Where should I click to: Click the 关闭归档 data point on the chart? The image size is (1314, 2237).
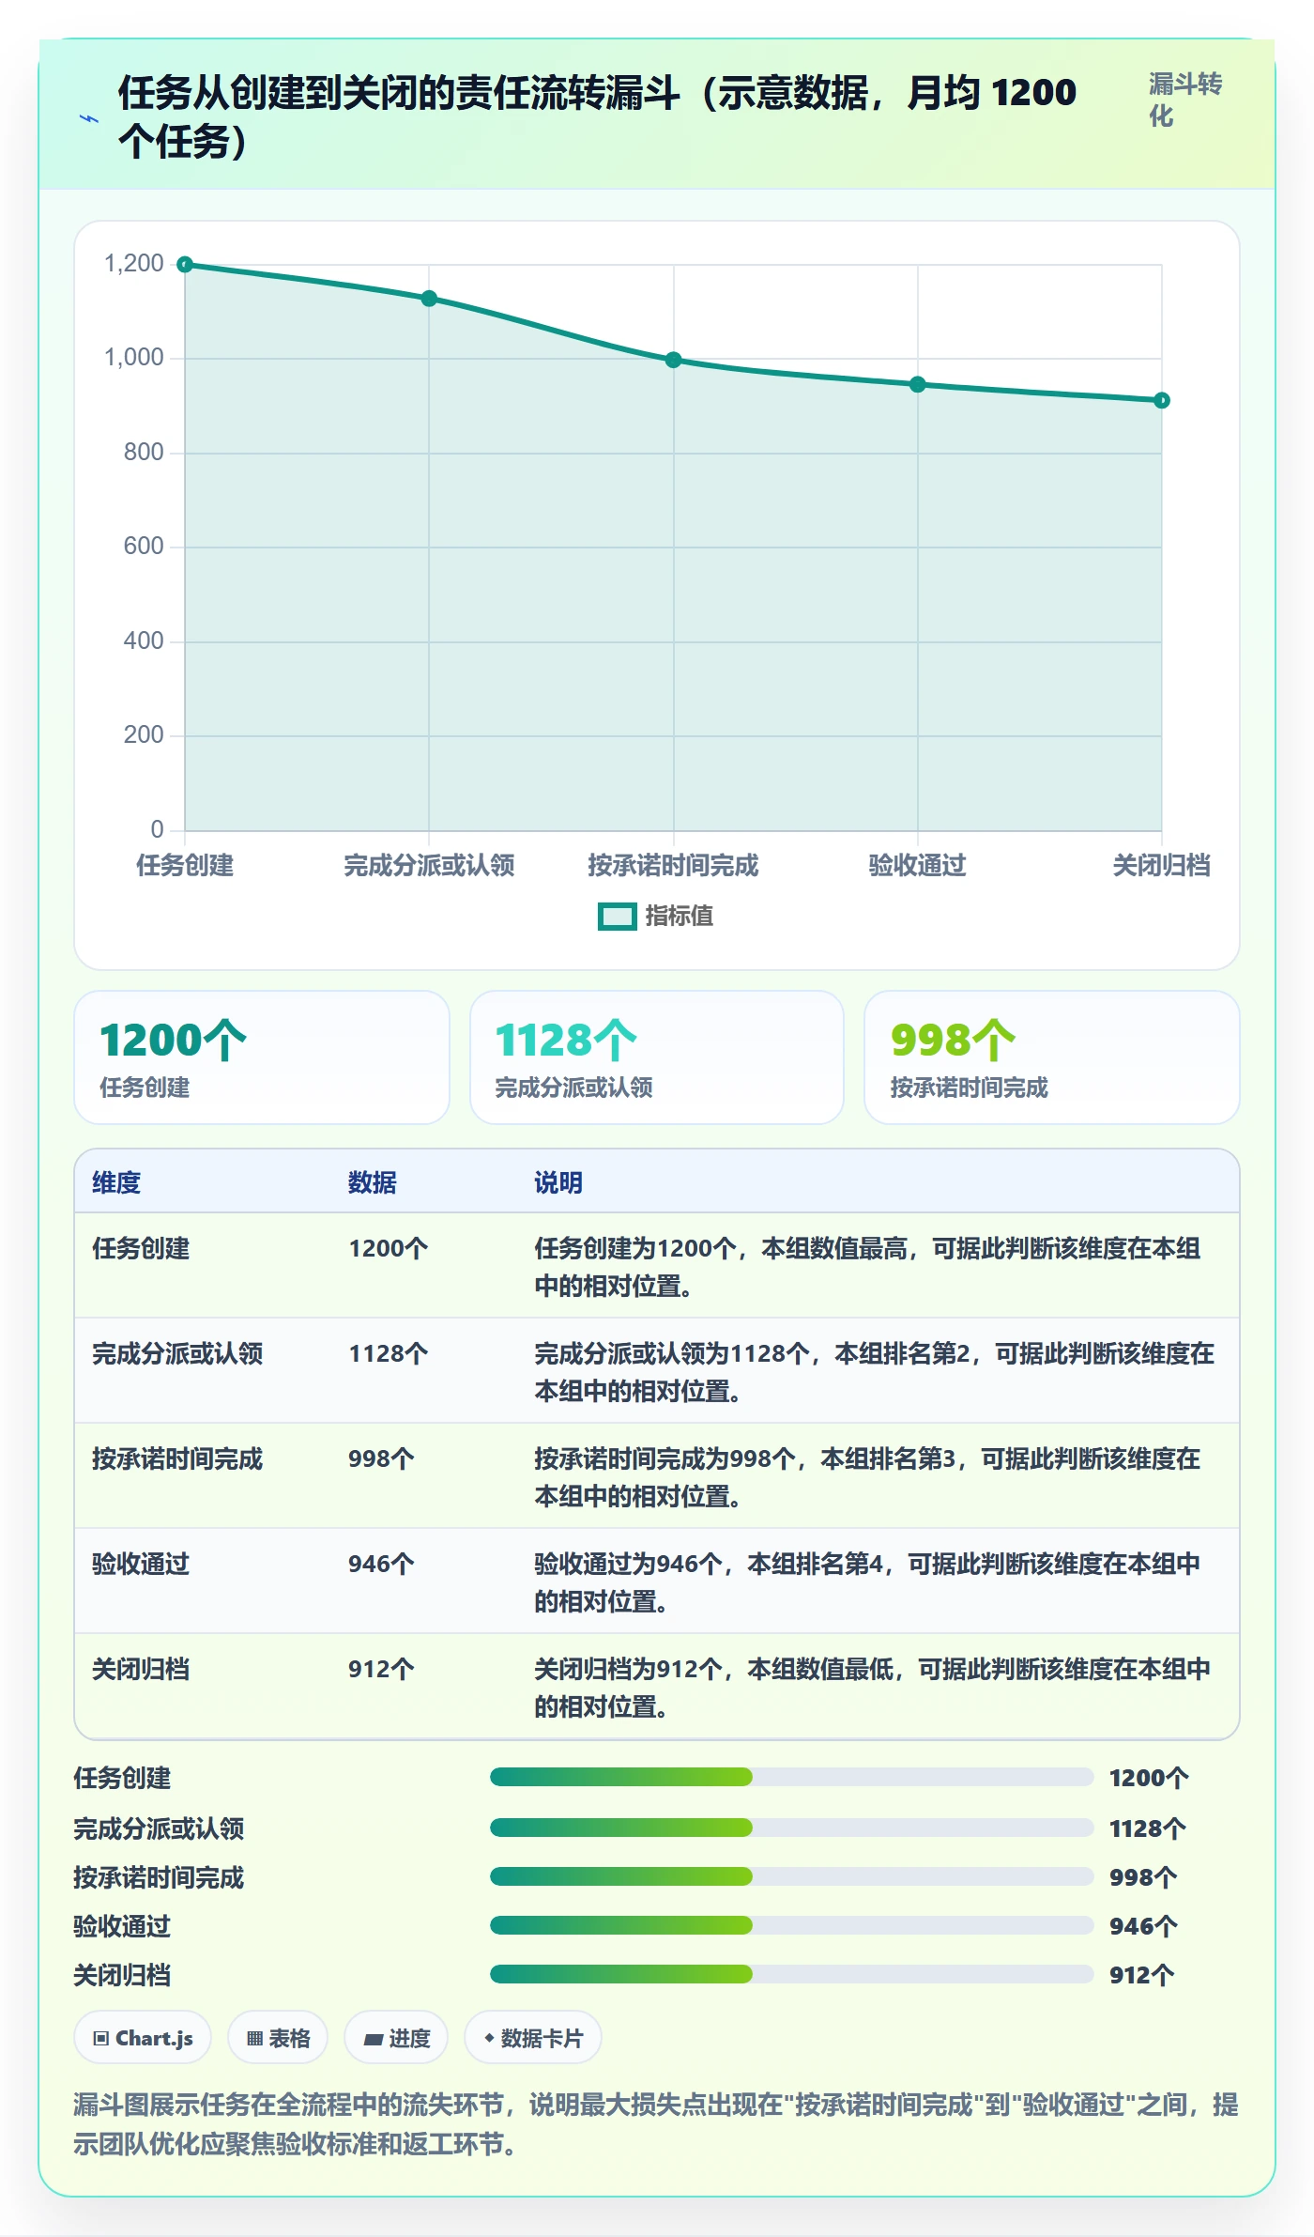(1162, 400)
